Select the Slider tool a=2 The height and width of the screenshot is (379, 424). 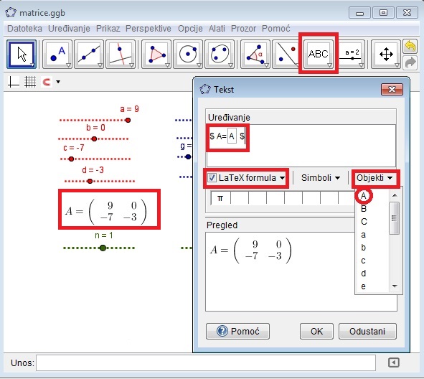coord(352,54)
